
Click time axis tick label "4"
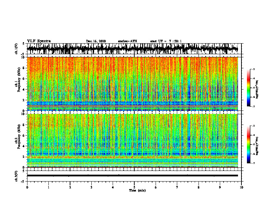point(113,187)
